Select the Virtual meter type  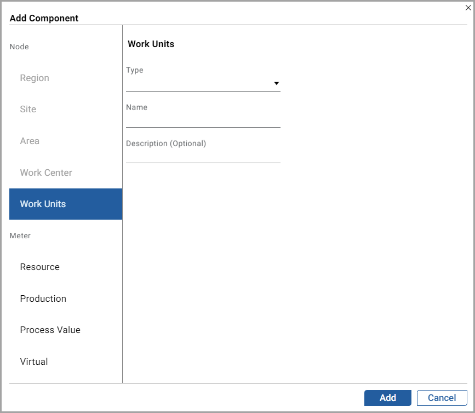[x=34, y=362]
